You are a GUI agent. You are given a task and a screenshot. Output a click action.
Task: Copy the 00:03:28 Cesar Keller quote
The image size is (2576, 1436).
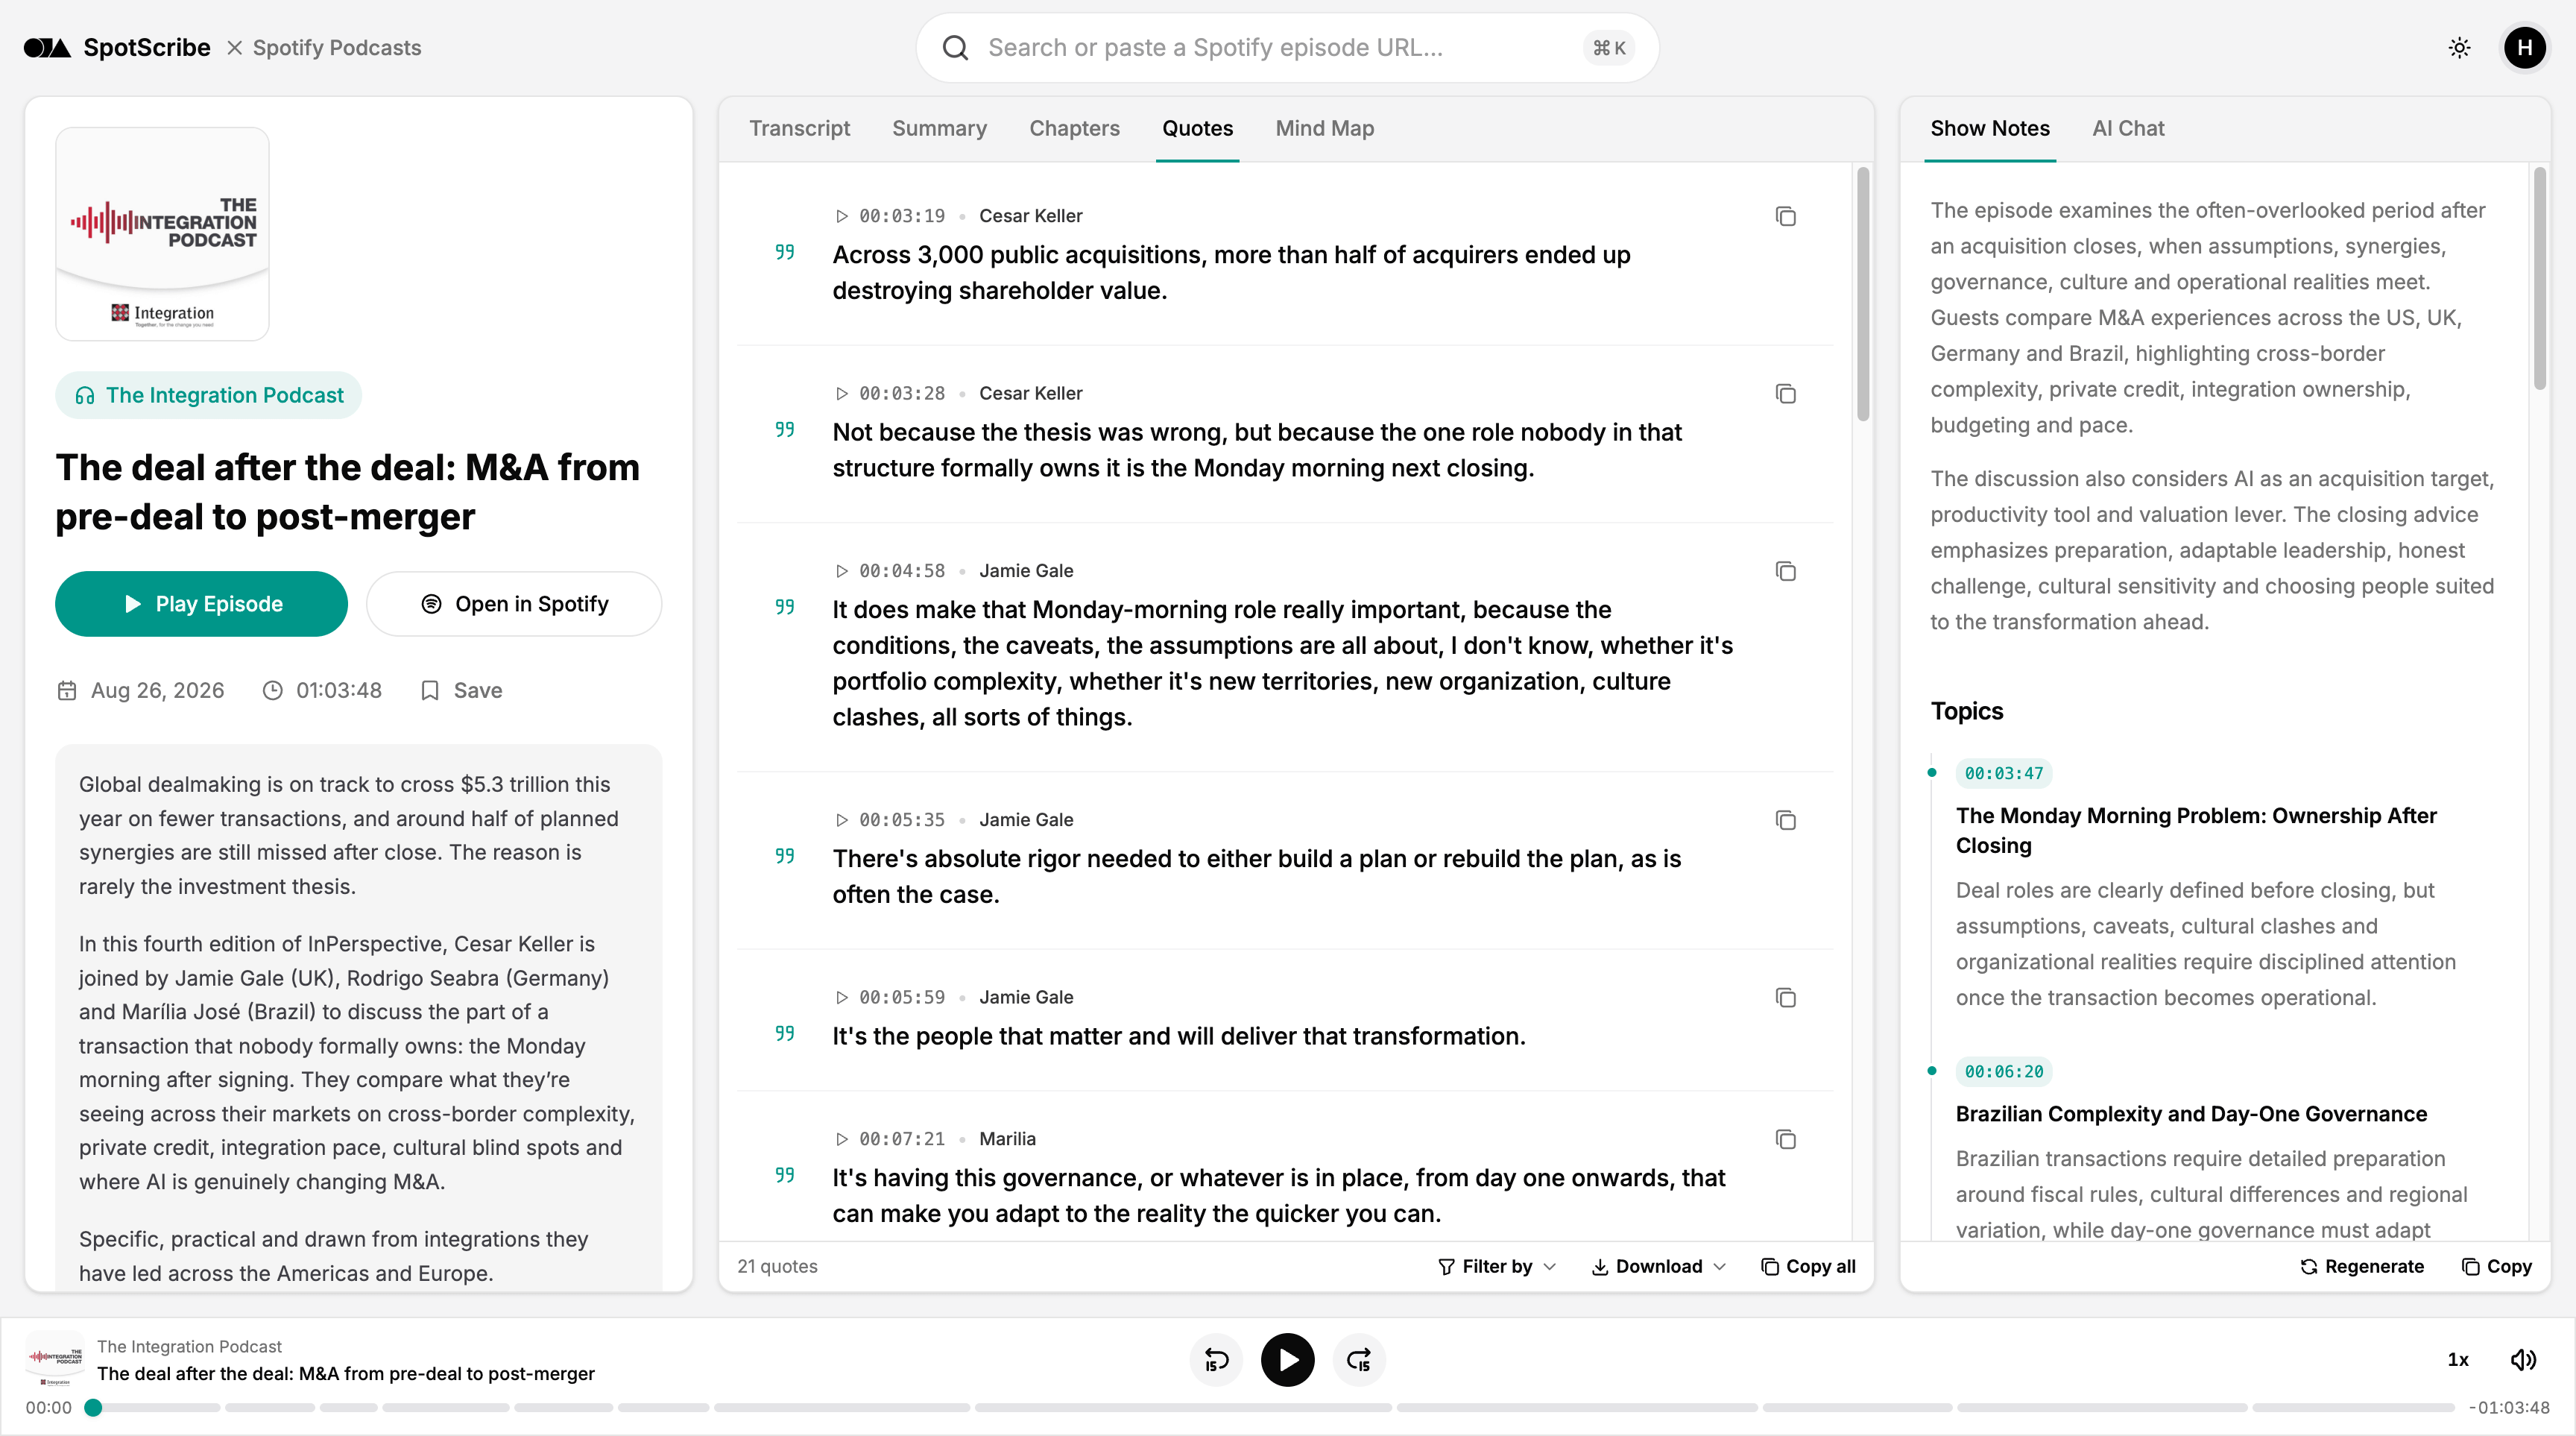click(1785, 393)
